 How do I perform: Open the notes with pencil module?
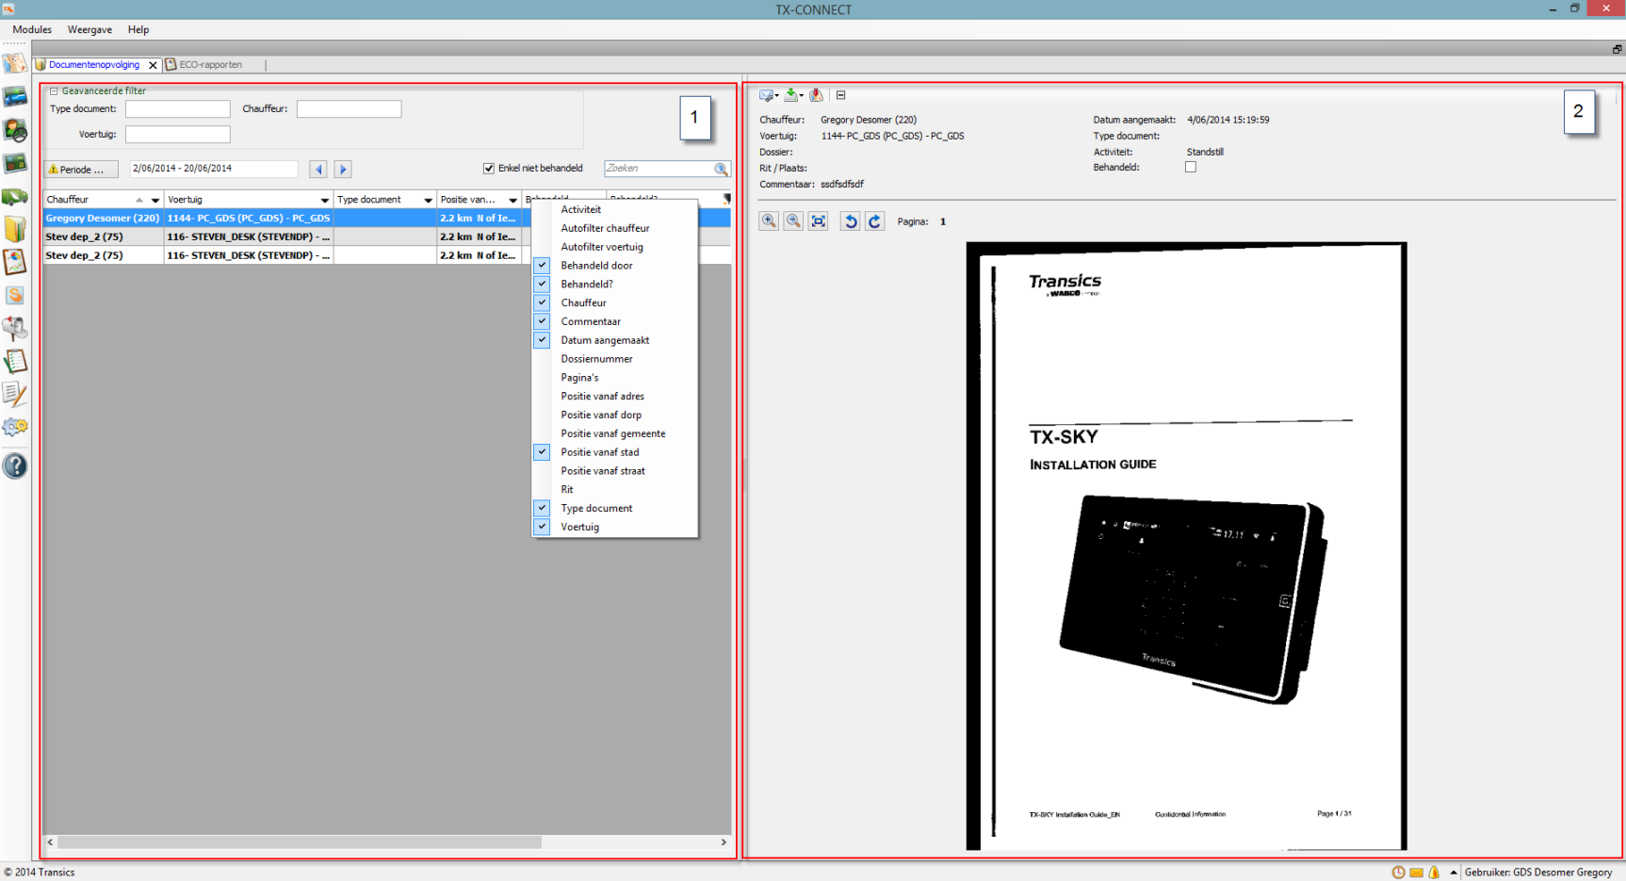click(14, 394)
